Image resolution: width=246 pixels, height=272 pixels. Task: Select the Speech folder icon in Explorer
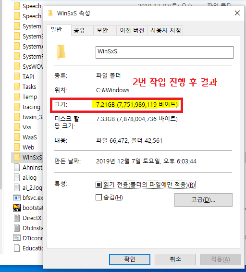pyautogui.click(x=17, y=6)
